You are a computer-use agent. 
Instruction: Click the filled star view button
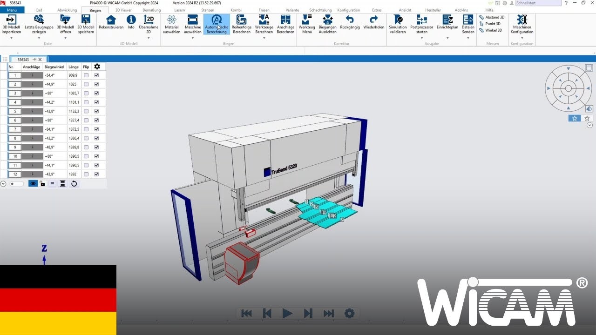point(575,118)
